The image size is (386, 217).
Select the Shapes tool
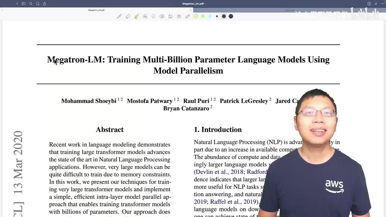pos(145,16)
